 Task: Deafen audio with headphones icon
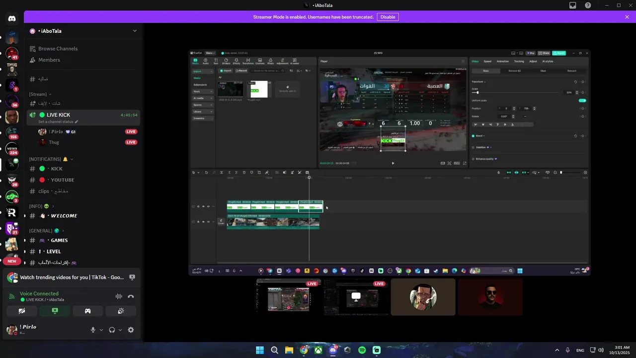pyautogui.click(x=112, y=330)
